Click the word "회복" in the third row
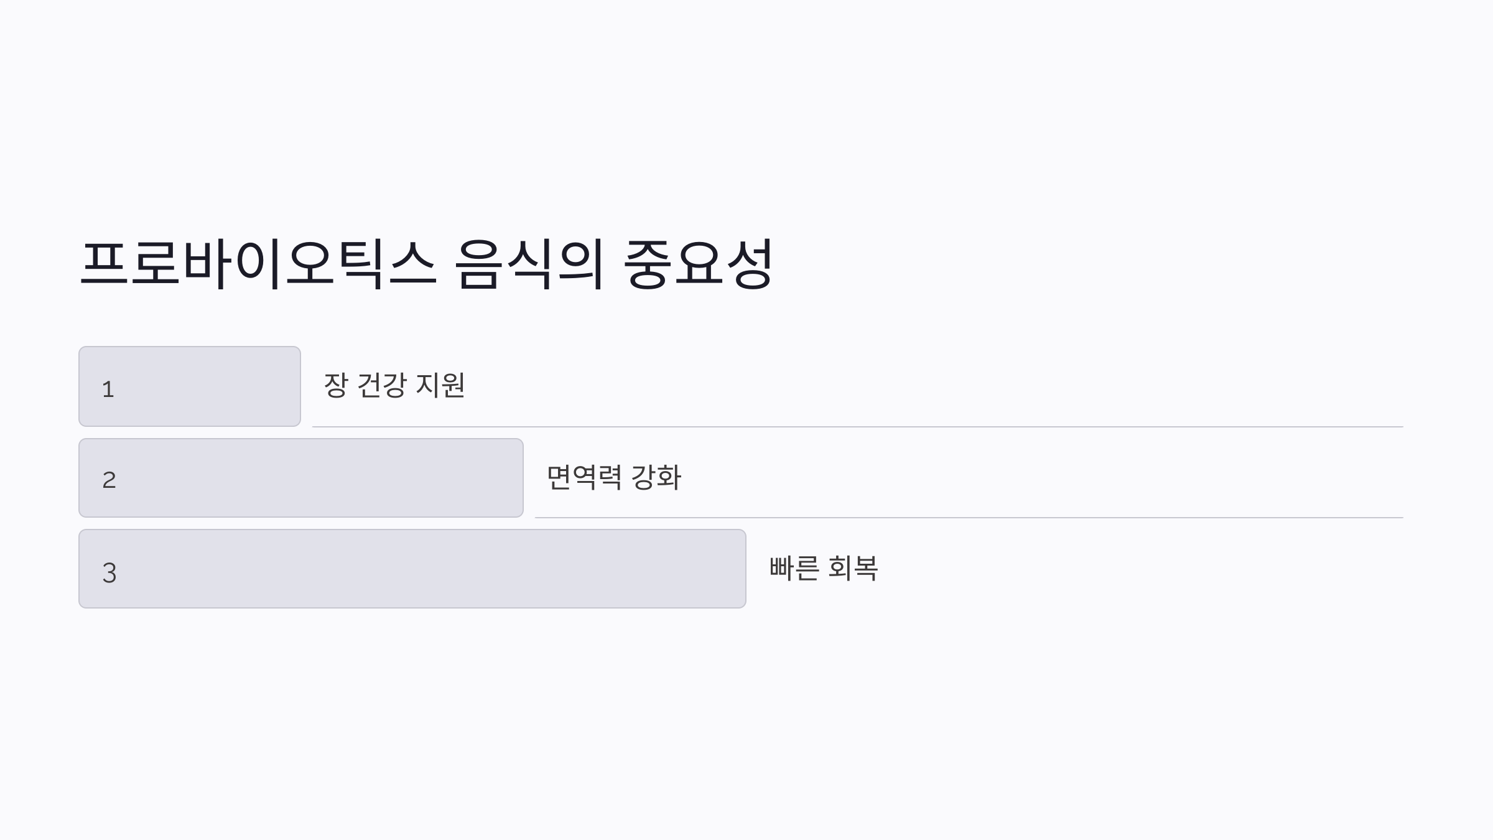This screenshot has height=840, width=1493. pyautogui.click(x=853, y=568)
